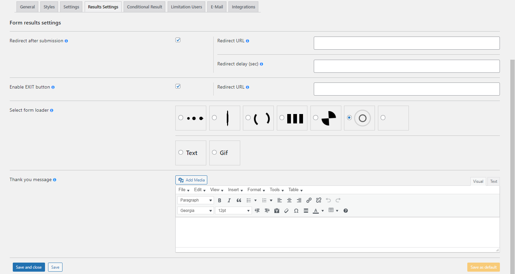Screen dimensions: 515x274
Task: Open the Paragraph format dropdown
Action: [x=196, y=200]
